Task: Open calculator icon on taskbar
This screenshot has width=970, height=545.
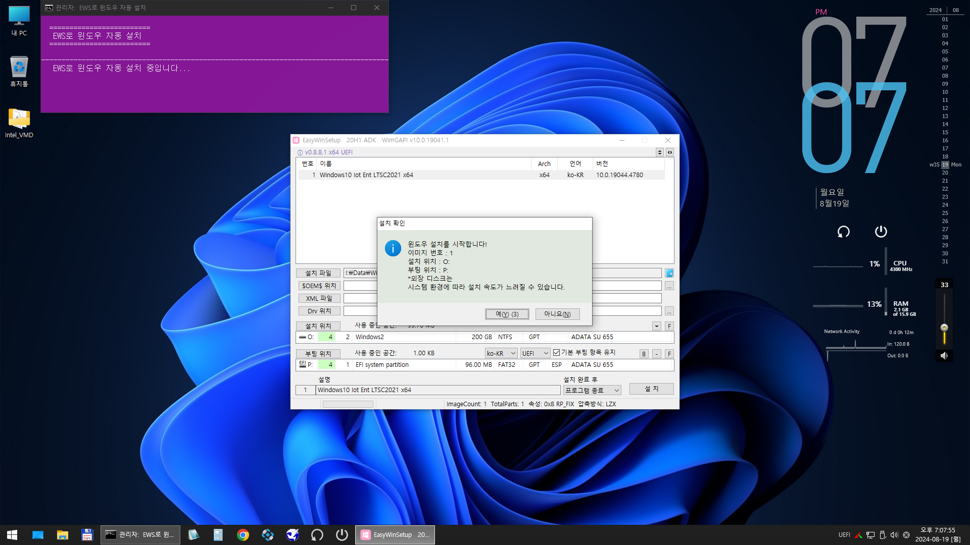Action: point(218,535)
